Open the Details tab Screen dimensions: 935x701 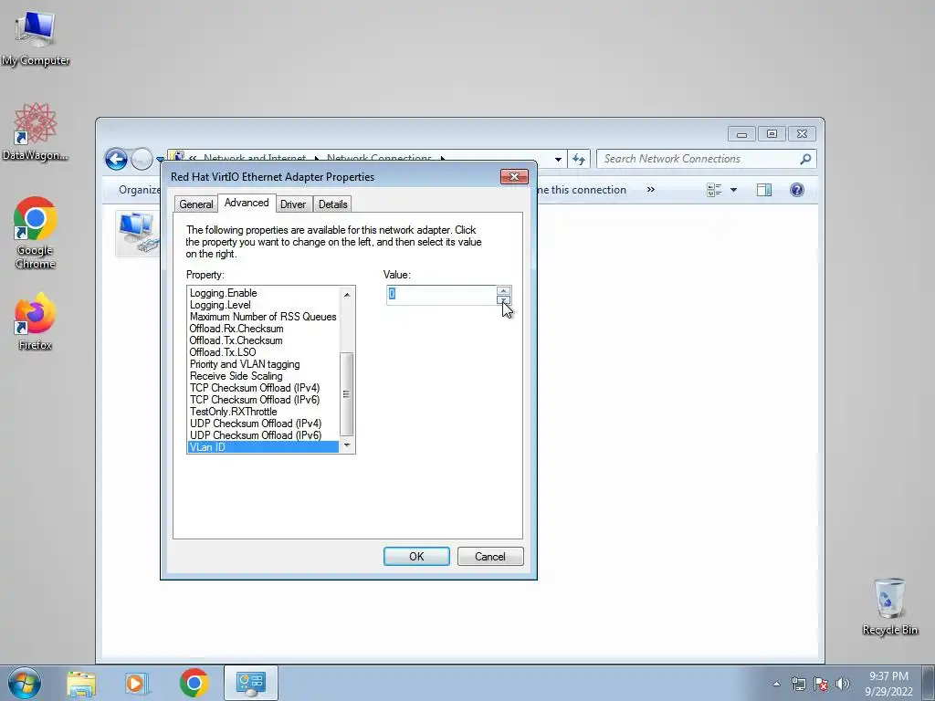pos(332,204)
